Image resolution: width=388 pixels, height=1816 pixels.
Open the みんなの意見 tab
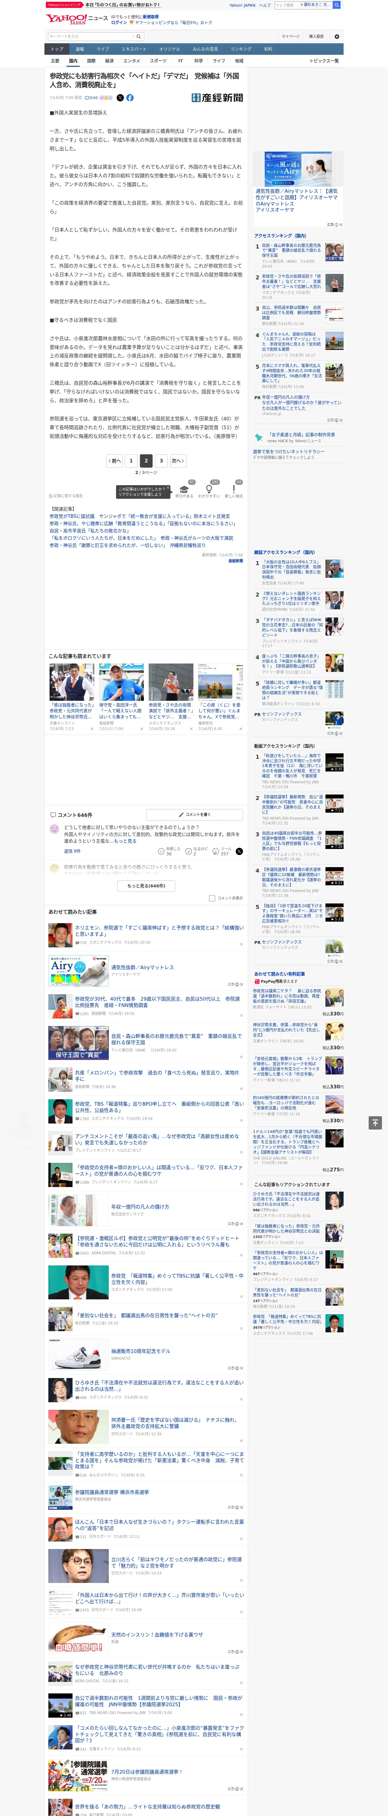tap(205, 49)
